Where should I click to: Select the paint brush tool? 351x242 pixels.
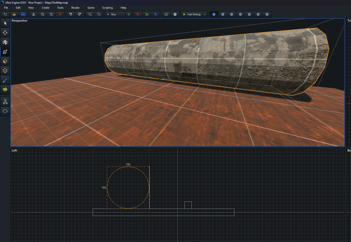(5, 80)
